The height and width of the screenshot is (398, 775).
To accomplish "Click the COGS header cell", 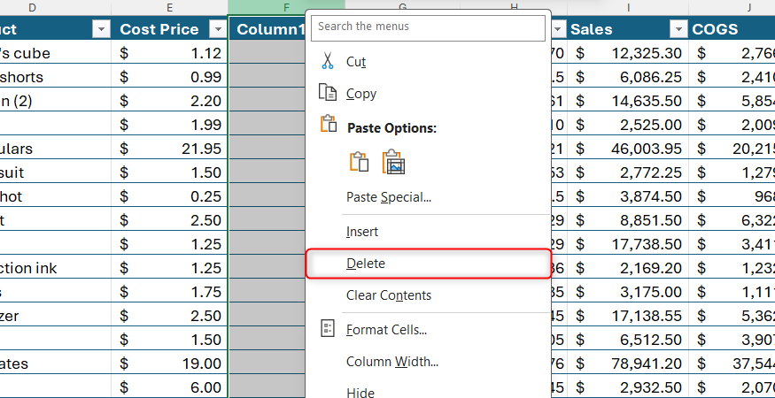I will coord(732,29).
